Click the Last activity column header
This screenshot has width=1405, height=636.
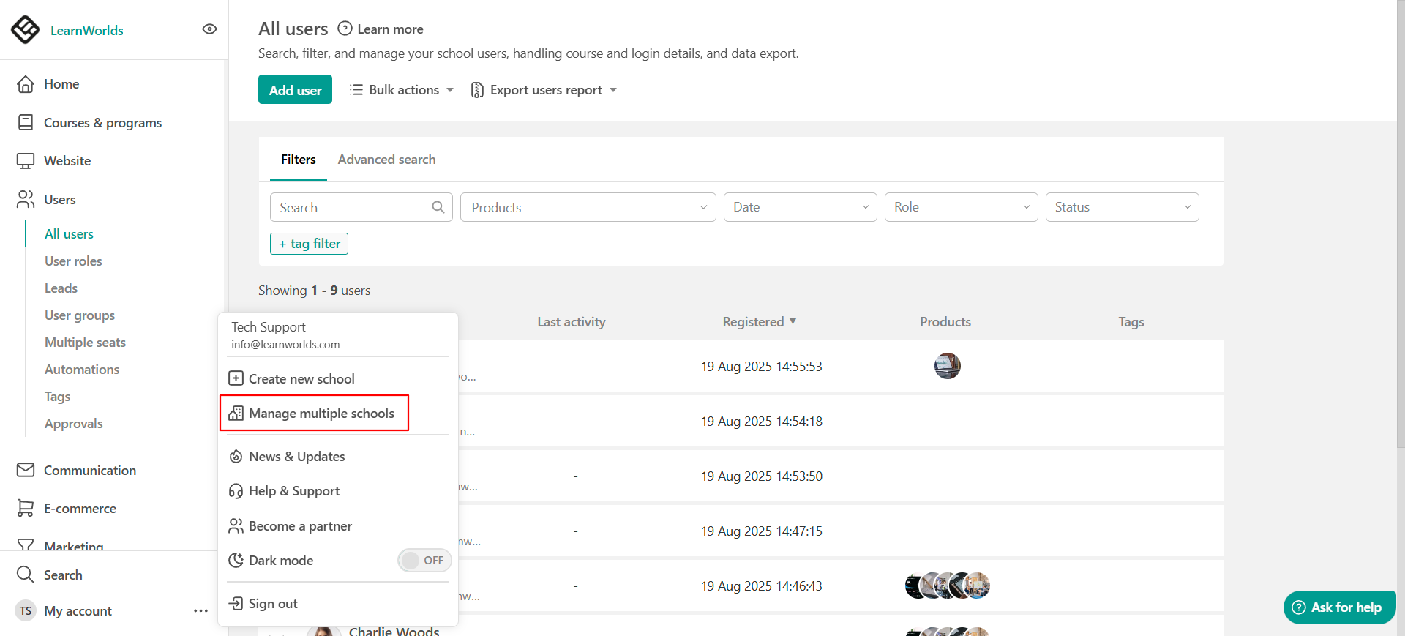(571, 321)
